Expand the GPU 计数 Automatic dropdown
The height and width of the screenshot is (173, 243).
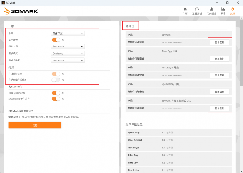click(68, 46)
